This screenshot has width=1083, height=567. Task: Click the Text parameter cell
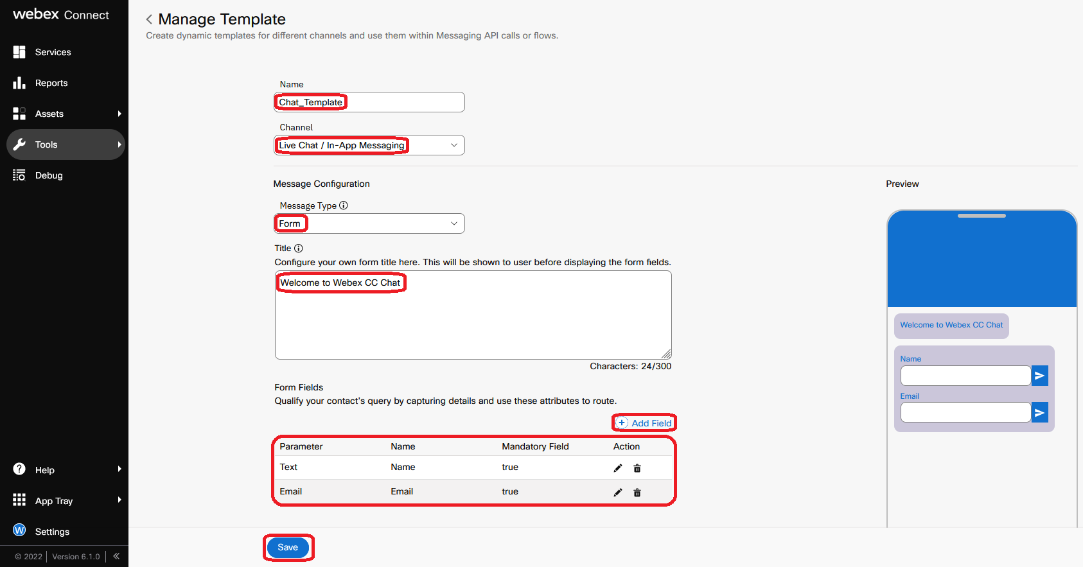288,467
